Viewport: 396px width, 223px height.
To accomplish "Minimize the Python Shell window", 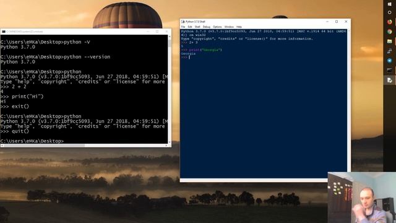I will pos(327,22).
